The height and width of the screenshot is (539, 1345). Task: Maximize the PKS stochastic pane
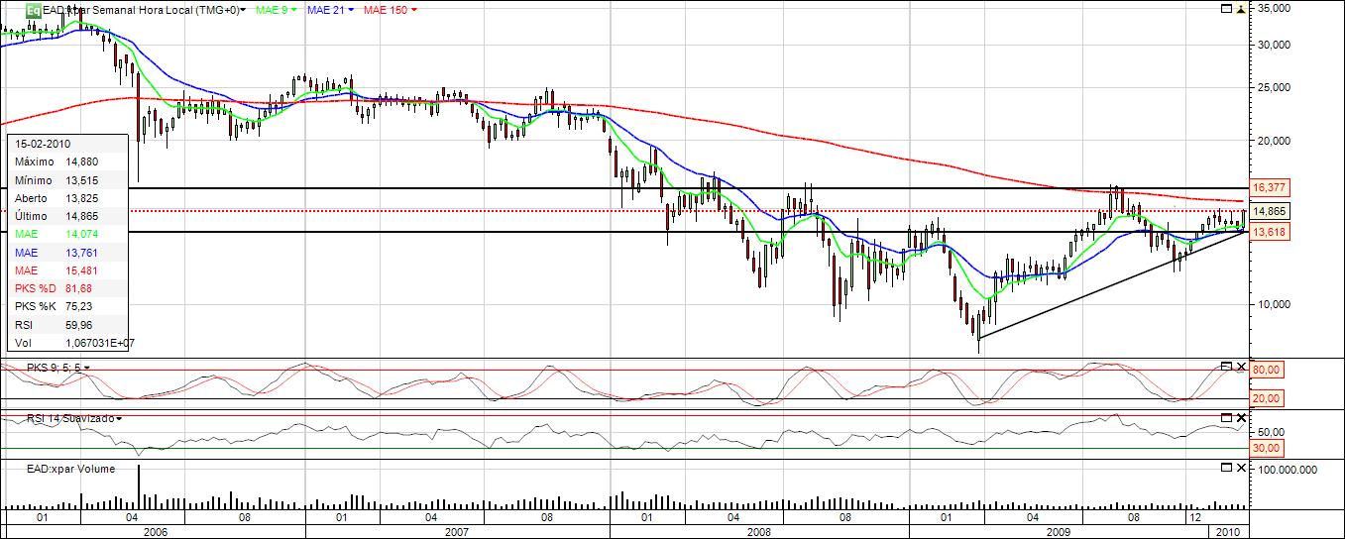click(1225, 367)
